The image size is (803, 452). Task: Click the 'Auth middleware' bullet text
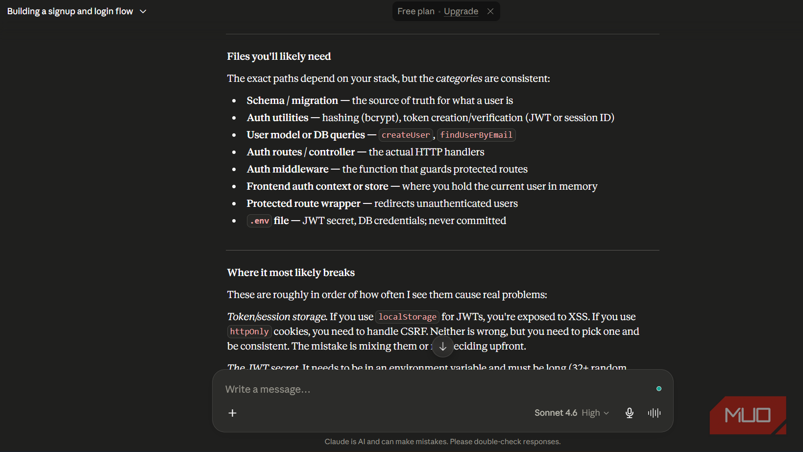(288, 169)
